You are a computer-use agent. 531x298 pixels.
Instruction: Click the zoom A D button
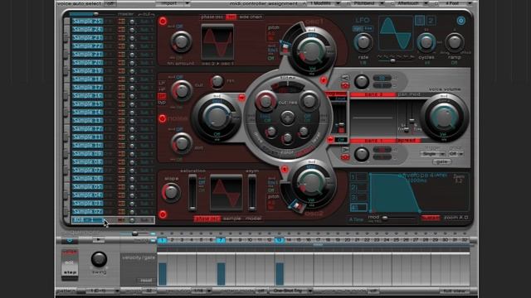[456, 218]
